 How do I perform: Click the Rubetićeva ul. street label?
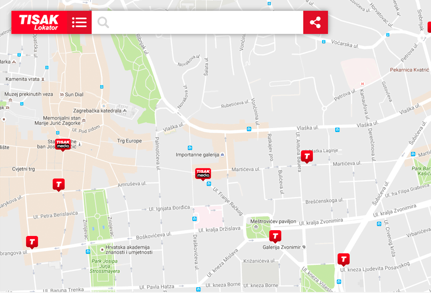235,104
